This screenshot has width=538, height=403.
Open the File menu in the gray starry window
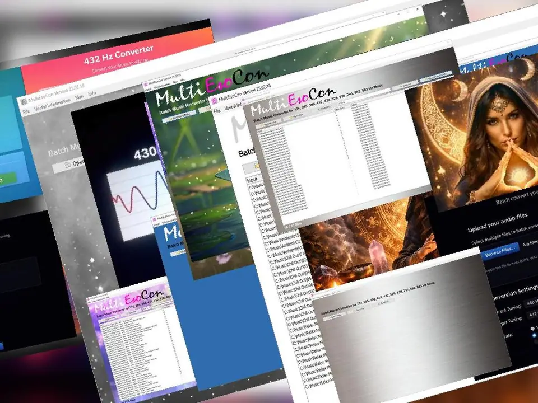(26, 113)
